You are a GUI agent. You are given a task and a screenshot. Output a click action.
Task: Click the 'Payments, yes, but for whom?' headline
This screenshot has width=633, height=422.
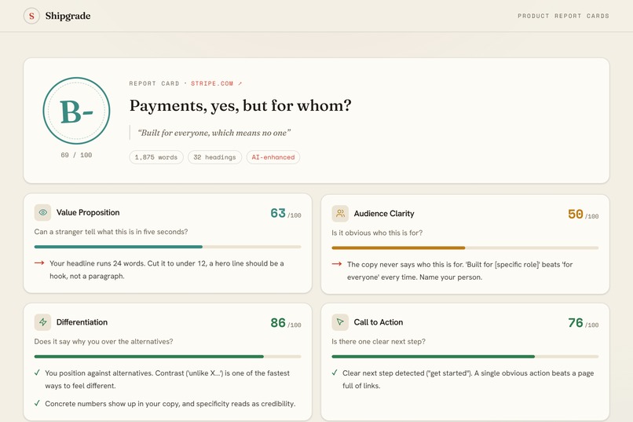click(240, 106)
